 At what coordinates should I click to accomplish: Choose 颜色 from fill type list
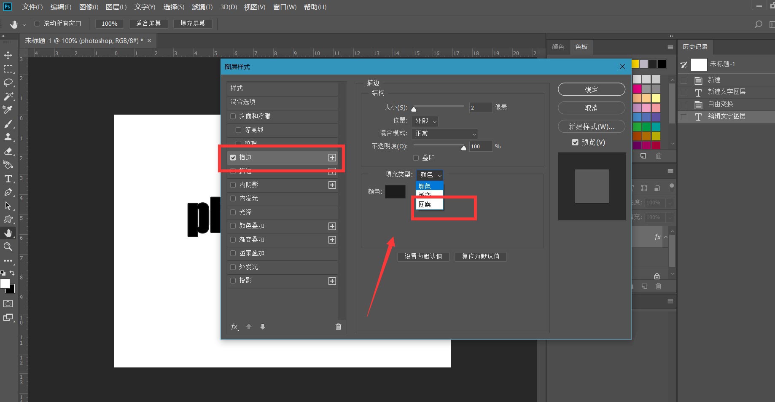[x=430, y=186]
